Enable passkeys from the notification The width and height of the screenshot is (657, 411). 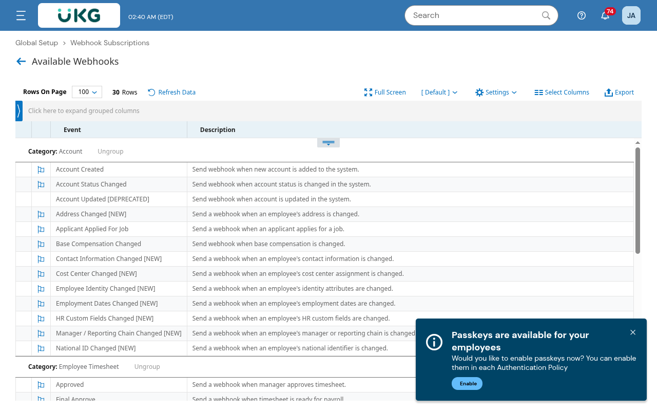[467, 384]
